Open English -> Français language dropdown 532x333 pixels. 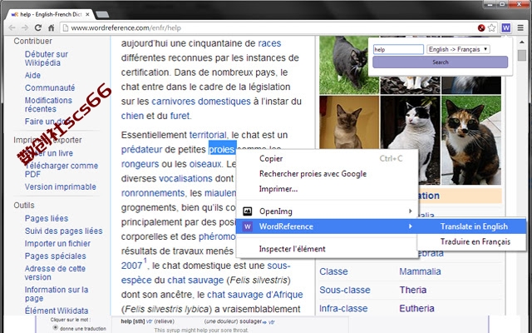coord(458,50)
